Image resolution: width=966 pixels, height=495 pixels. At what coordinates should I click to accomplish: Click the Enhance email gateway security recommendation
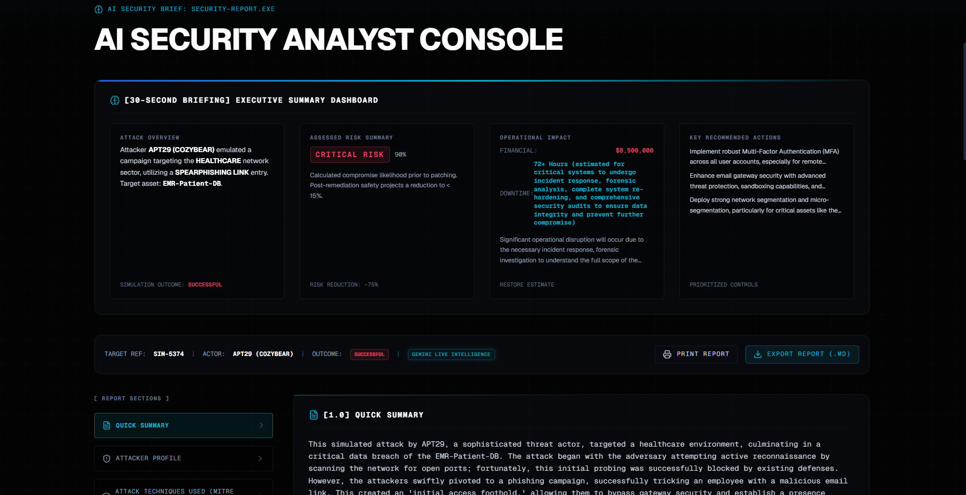pos(757,181)
